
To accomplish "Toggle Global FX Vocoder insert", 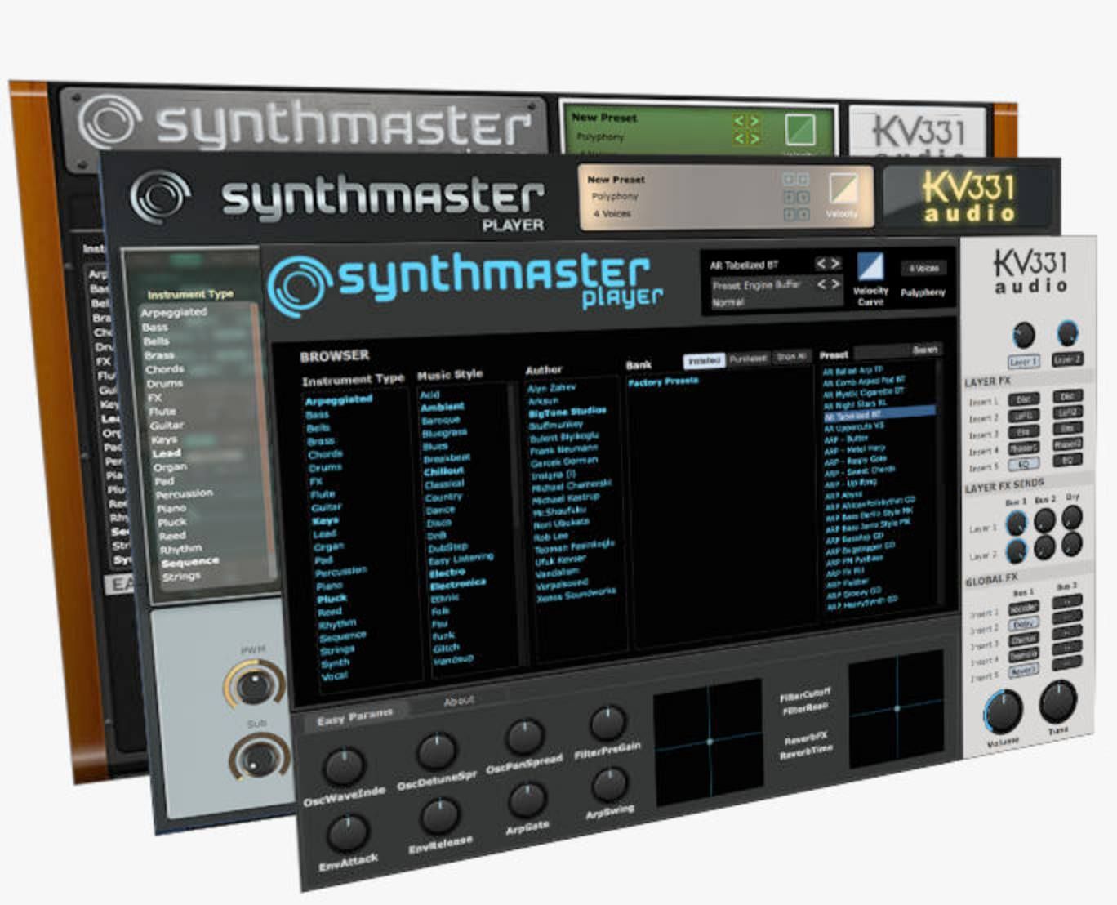I will (1022, 609).
